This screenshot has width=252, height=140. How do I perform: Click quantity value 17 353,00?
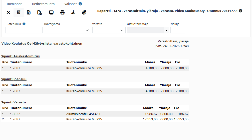tap(150, 119)
